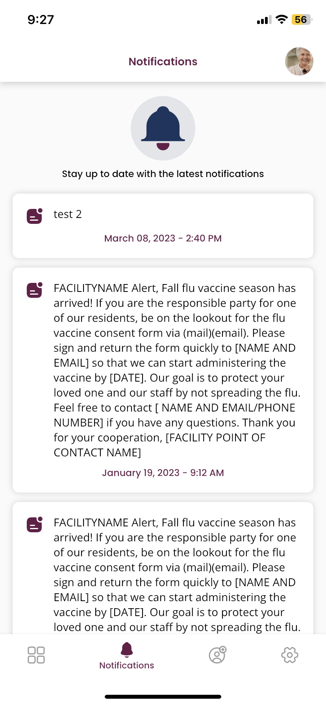
Task: Tap March 08, 2023 - 2:40 PM timestamp
Action: [163, 238]
